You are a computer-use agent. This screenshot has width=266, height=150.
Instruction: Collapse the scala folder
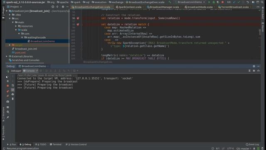point(16,30)
